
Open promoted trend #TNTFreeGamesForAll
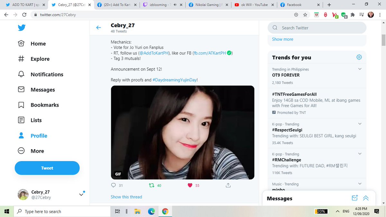tap(294, 95)
